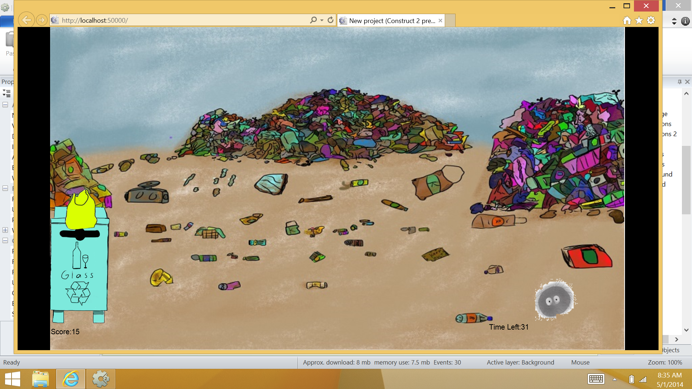
Task: Click the browser Forward arrow button
Action: 42,20
